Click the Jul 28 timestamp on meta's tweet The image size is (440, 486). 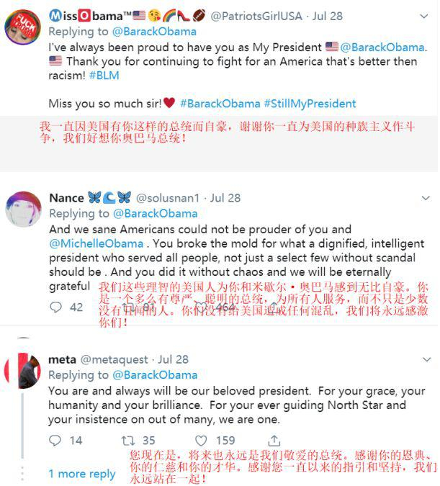click(173, 359)
